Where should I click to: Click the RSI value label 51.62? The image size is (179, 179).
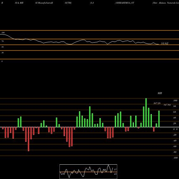[165, 43]
